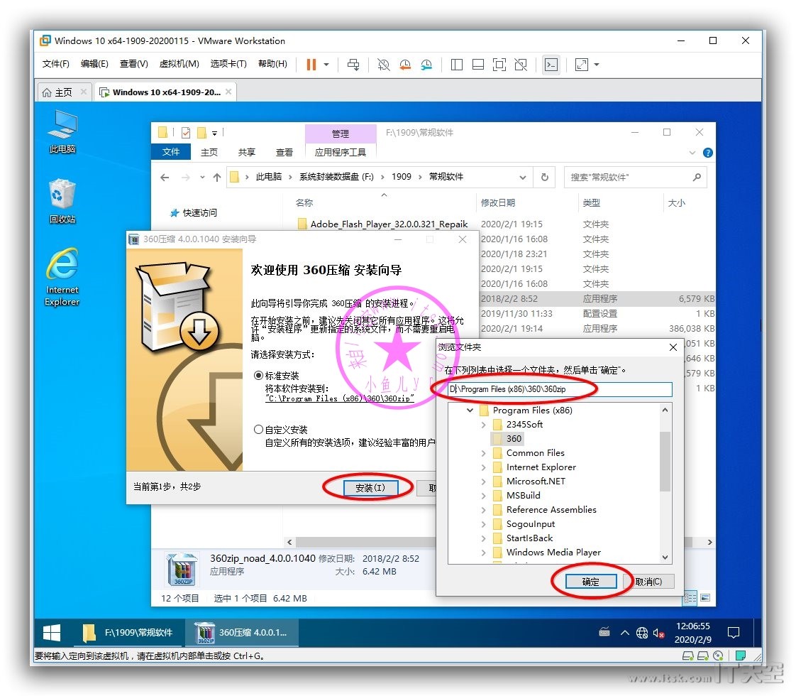The height and width of the screenshot is (696, 796).
Task: Open the 帮助(H) menu
Action: tap(272, 63)
